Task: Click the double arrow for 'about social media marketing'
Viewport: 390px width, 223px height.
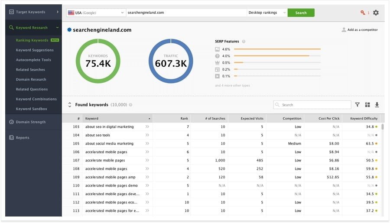Action: click(147, 143)
